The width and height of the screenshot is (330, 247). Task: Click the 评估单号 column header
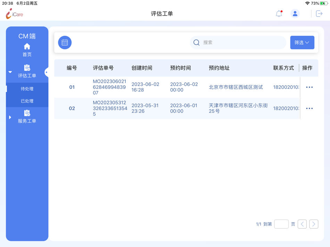[103, 68]
